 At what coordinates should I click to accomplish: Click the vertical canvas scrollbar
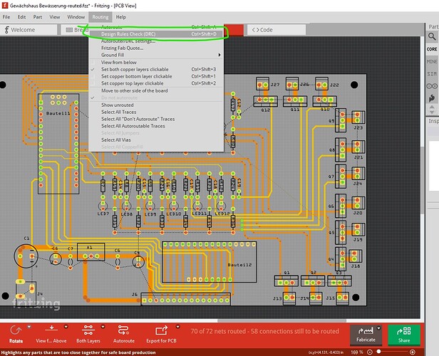(423, 179)
